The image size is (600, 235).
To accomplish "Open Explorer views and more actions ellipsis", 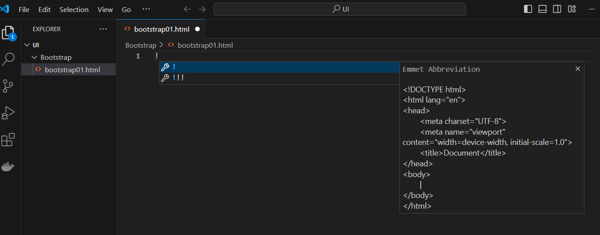I will coord(103,29).
